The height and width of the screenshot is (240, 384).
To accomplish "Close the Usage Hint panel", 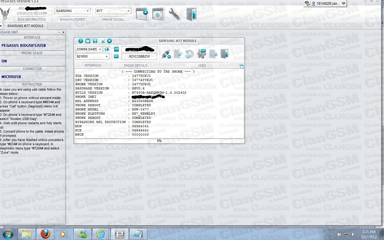I will pyautogui.click(x=63, y=32).
